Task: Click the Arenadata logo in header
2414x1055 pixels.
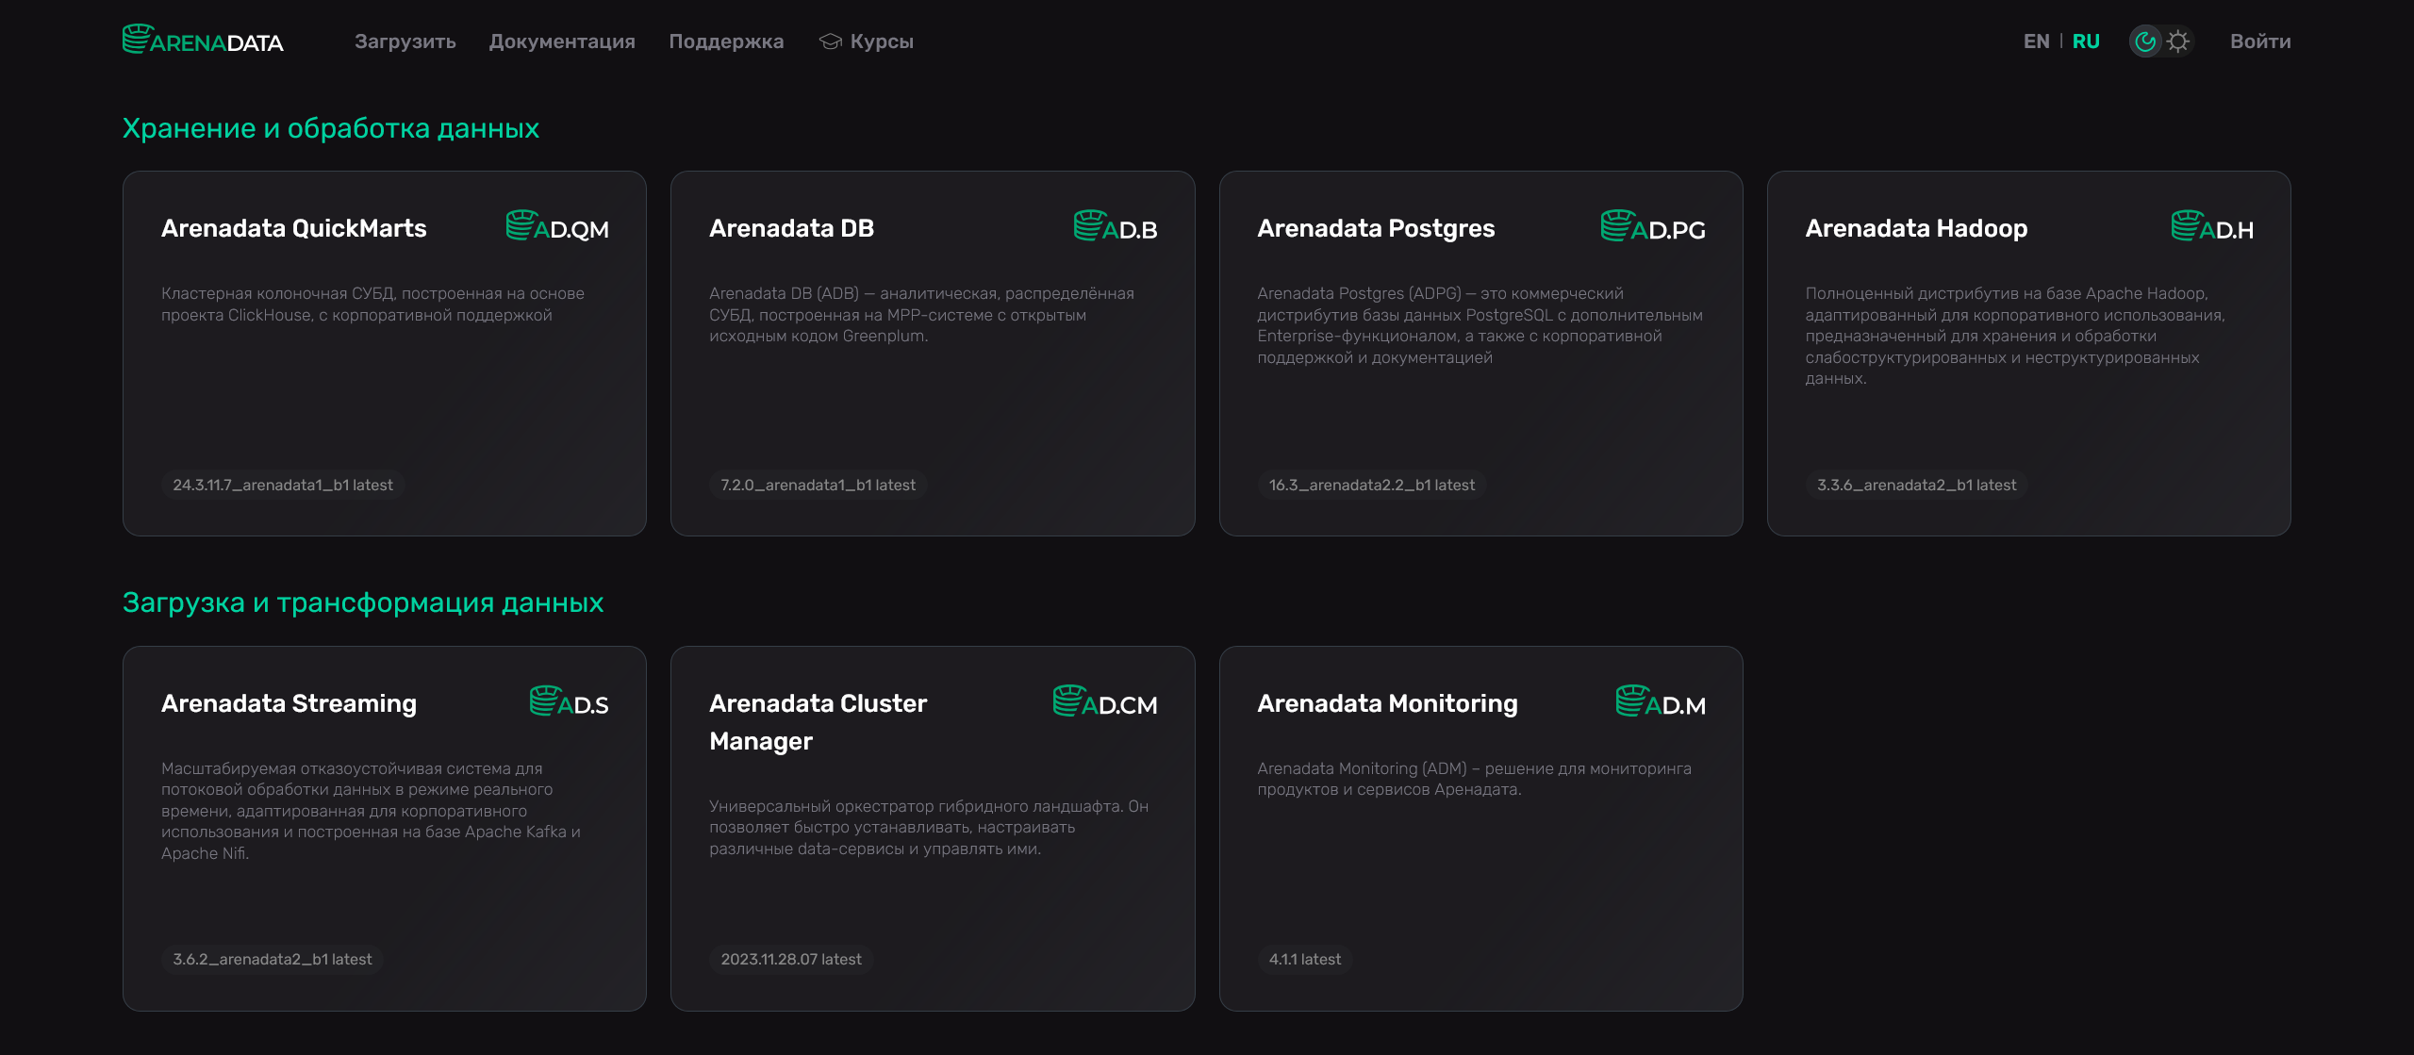Action: tap(203, 40)
